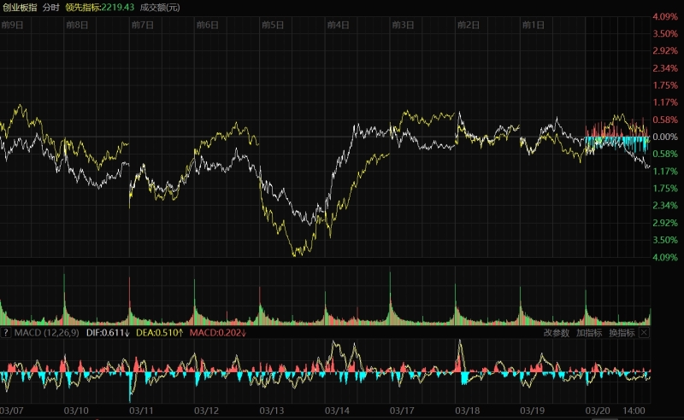Click the red 4.09% top axis label
Image resolution: width=684 pixels, height=420 pixels.
coord(665,16)
